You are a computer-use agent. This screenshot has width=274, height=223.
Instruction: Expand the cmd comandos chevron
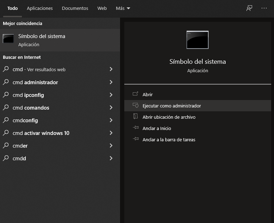click(111, 107)
